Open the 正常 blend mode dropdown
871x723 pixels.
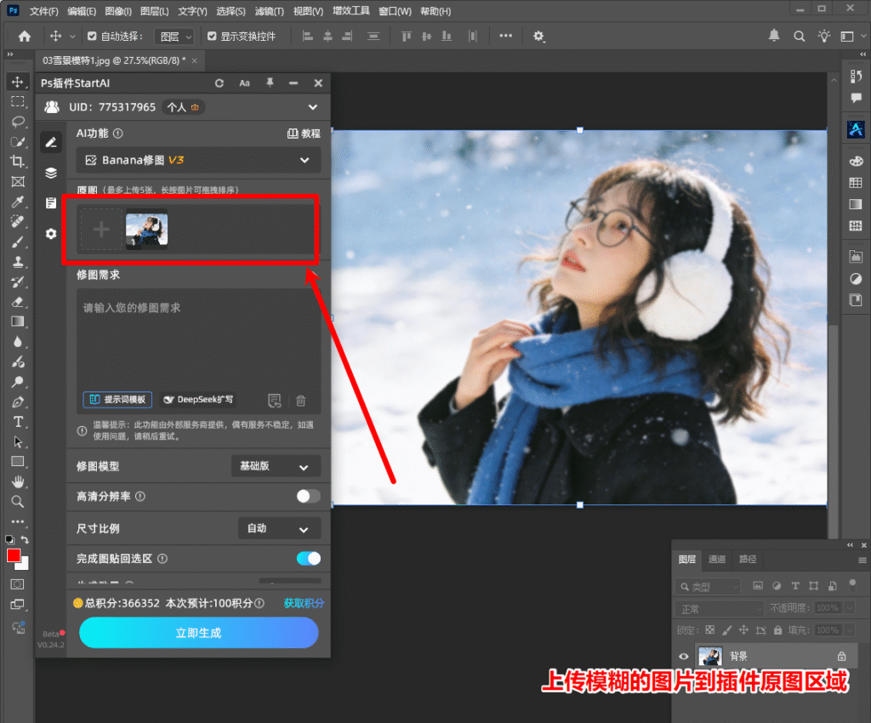[720, 609]
